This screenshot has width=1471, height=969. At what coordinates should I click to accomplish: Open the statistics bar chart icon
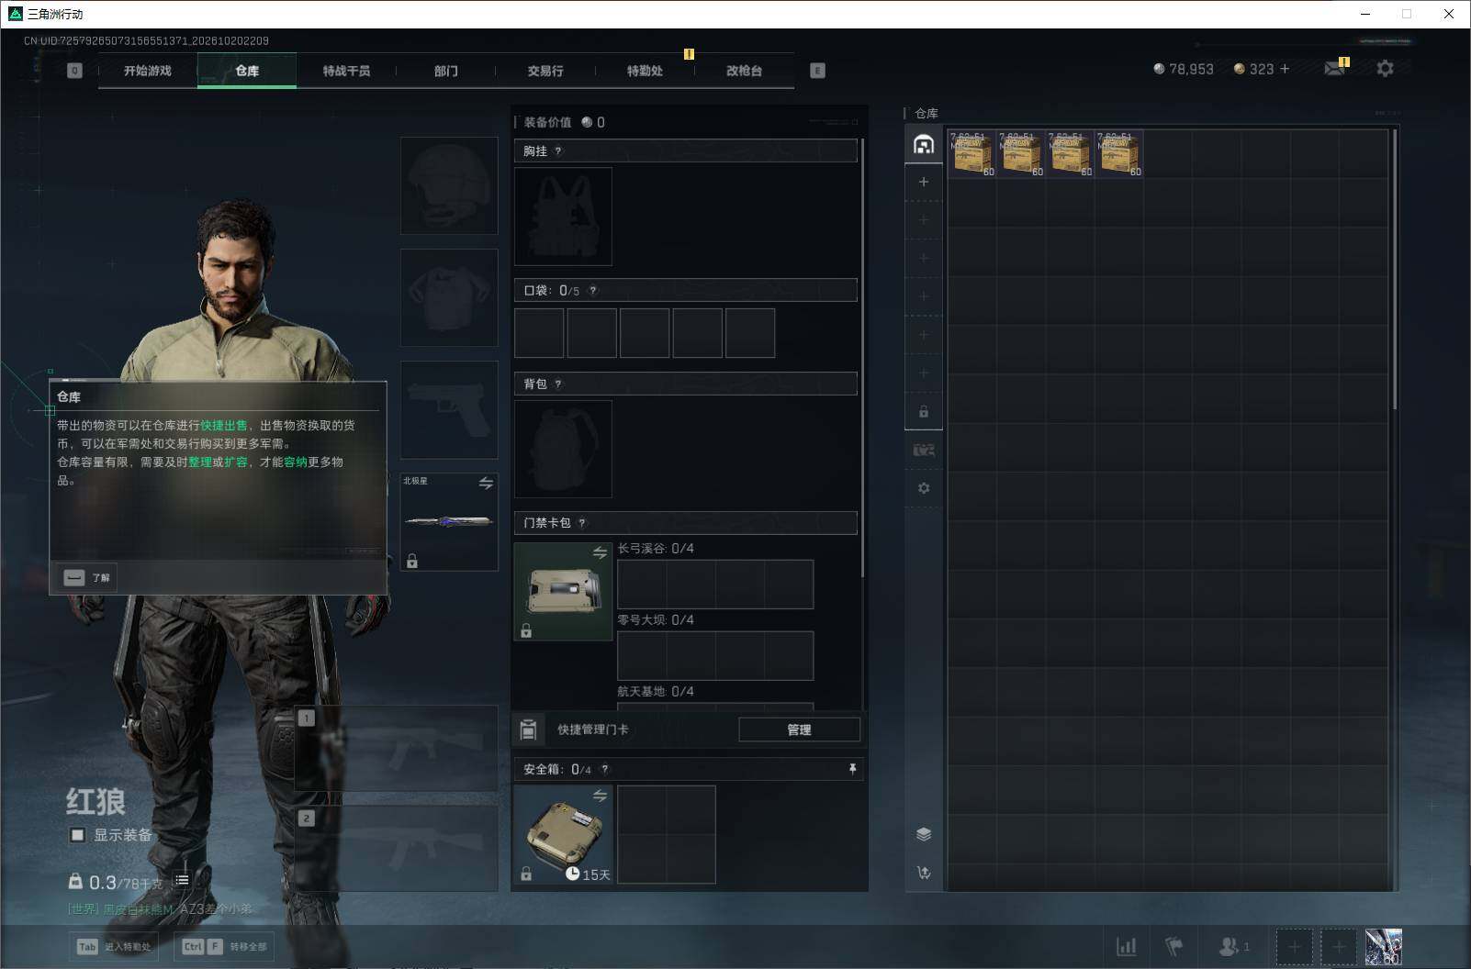coord(1126,946)
